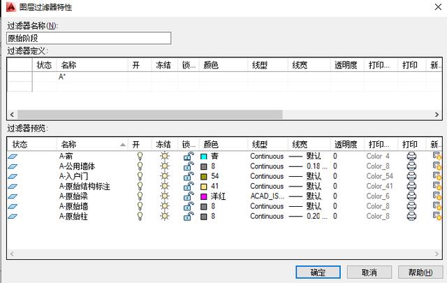Click left arrow of filter definition scrollbar
447x283 pixels.
(x=12, y=115)
